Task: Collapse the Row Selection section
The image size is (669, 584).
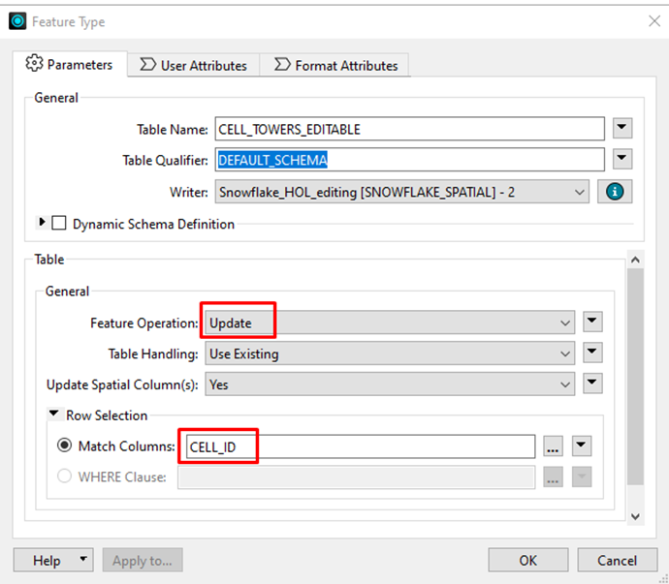Action: click(54, 415)
